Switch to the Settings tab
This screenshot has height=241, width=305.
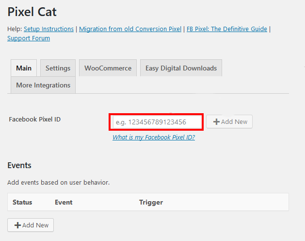tap(58, 68)
